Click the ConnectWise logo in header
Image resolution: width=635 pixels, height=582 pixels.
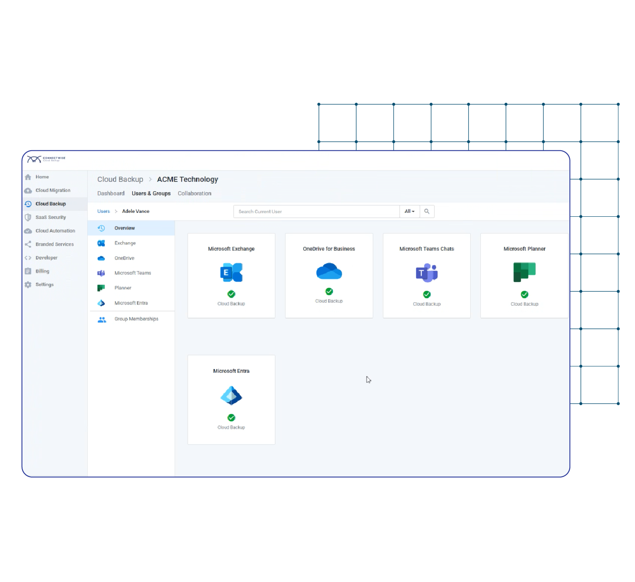(x=46, y=159)
